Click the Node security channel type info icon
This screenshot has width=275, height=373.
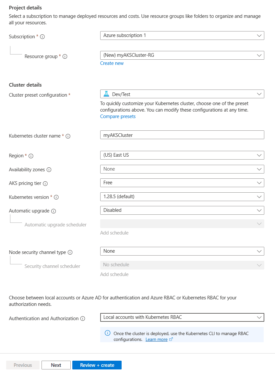(71, 252)
